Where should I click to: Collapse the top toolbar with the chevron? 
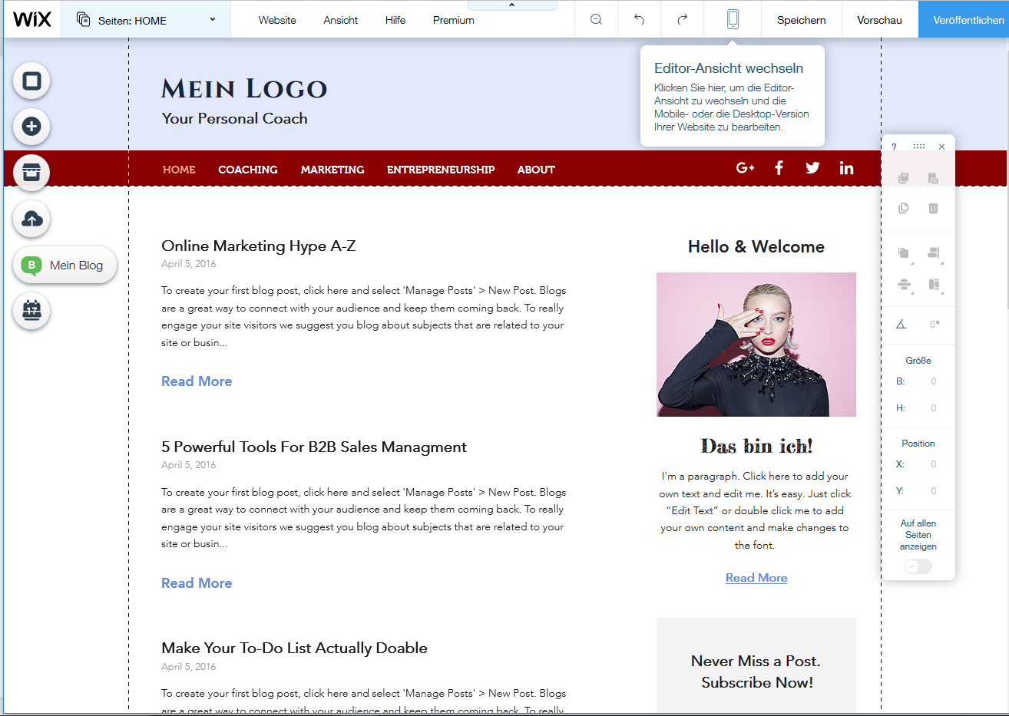(x=512, y=5)
